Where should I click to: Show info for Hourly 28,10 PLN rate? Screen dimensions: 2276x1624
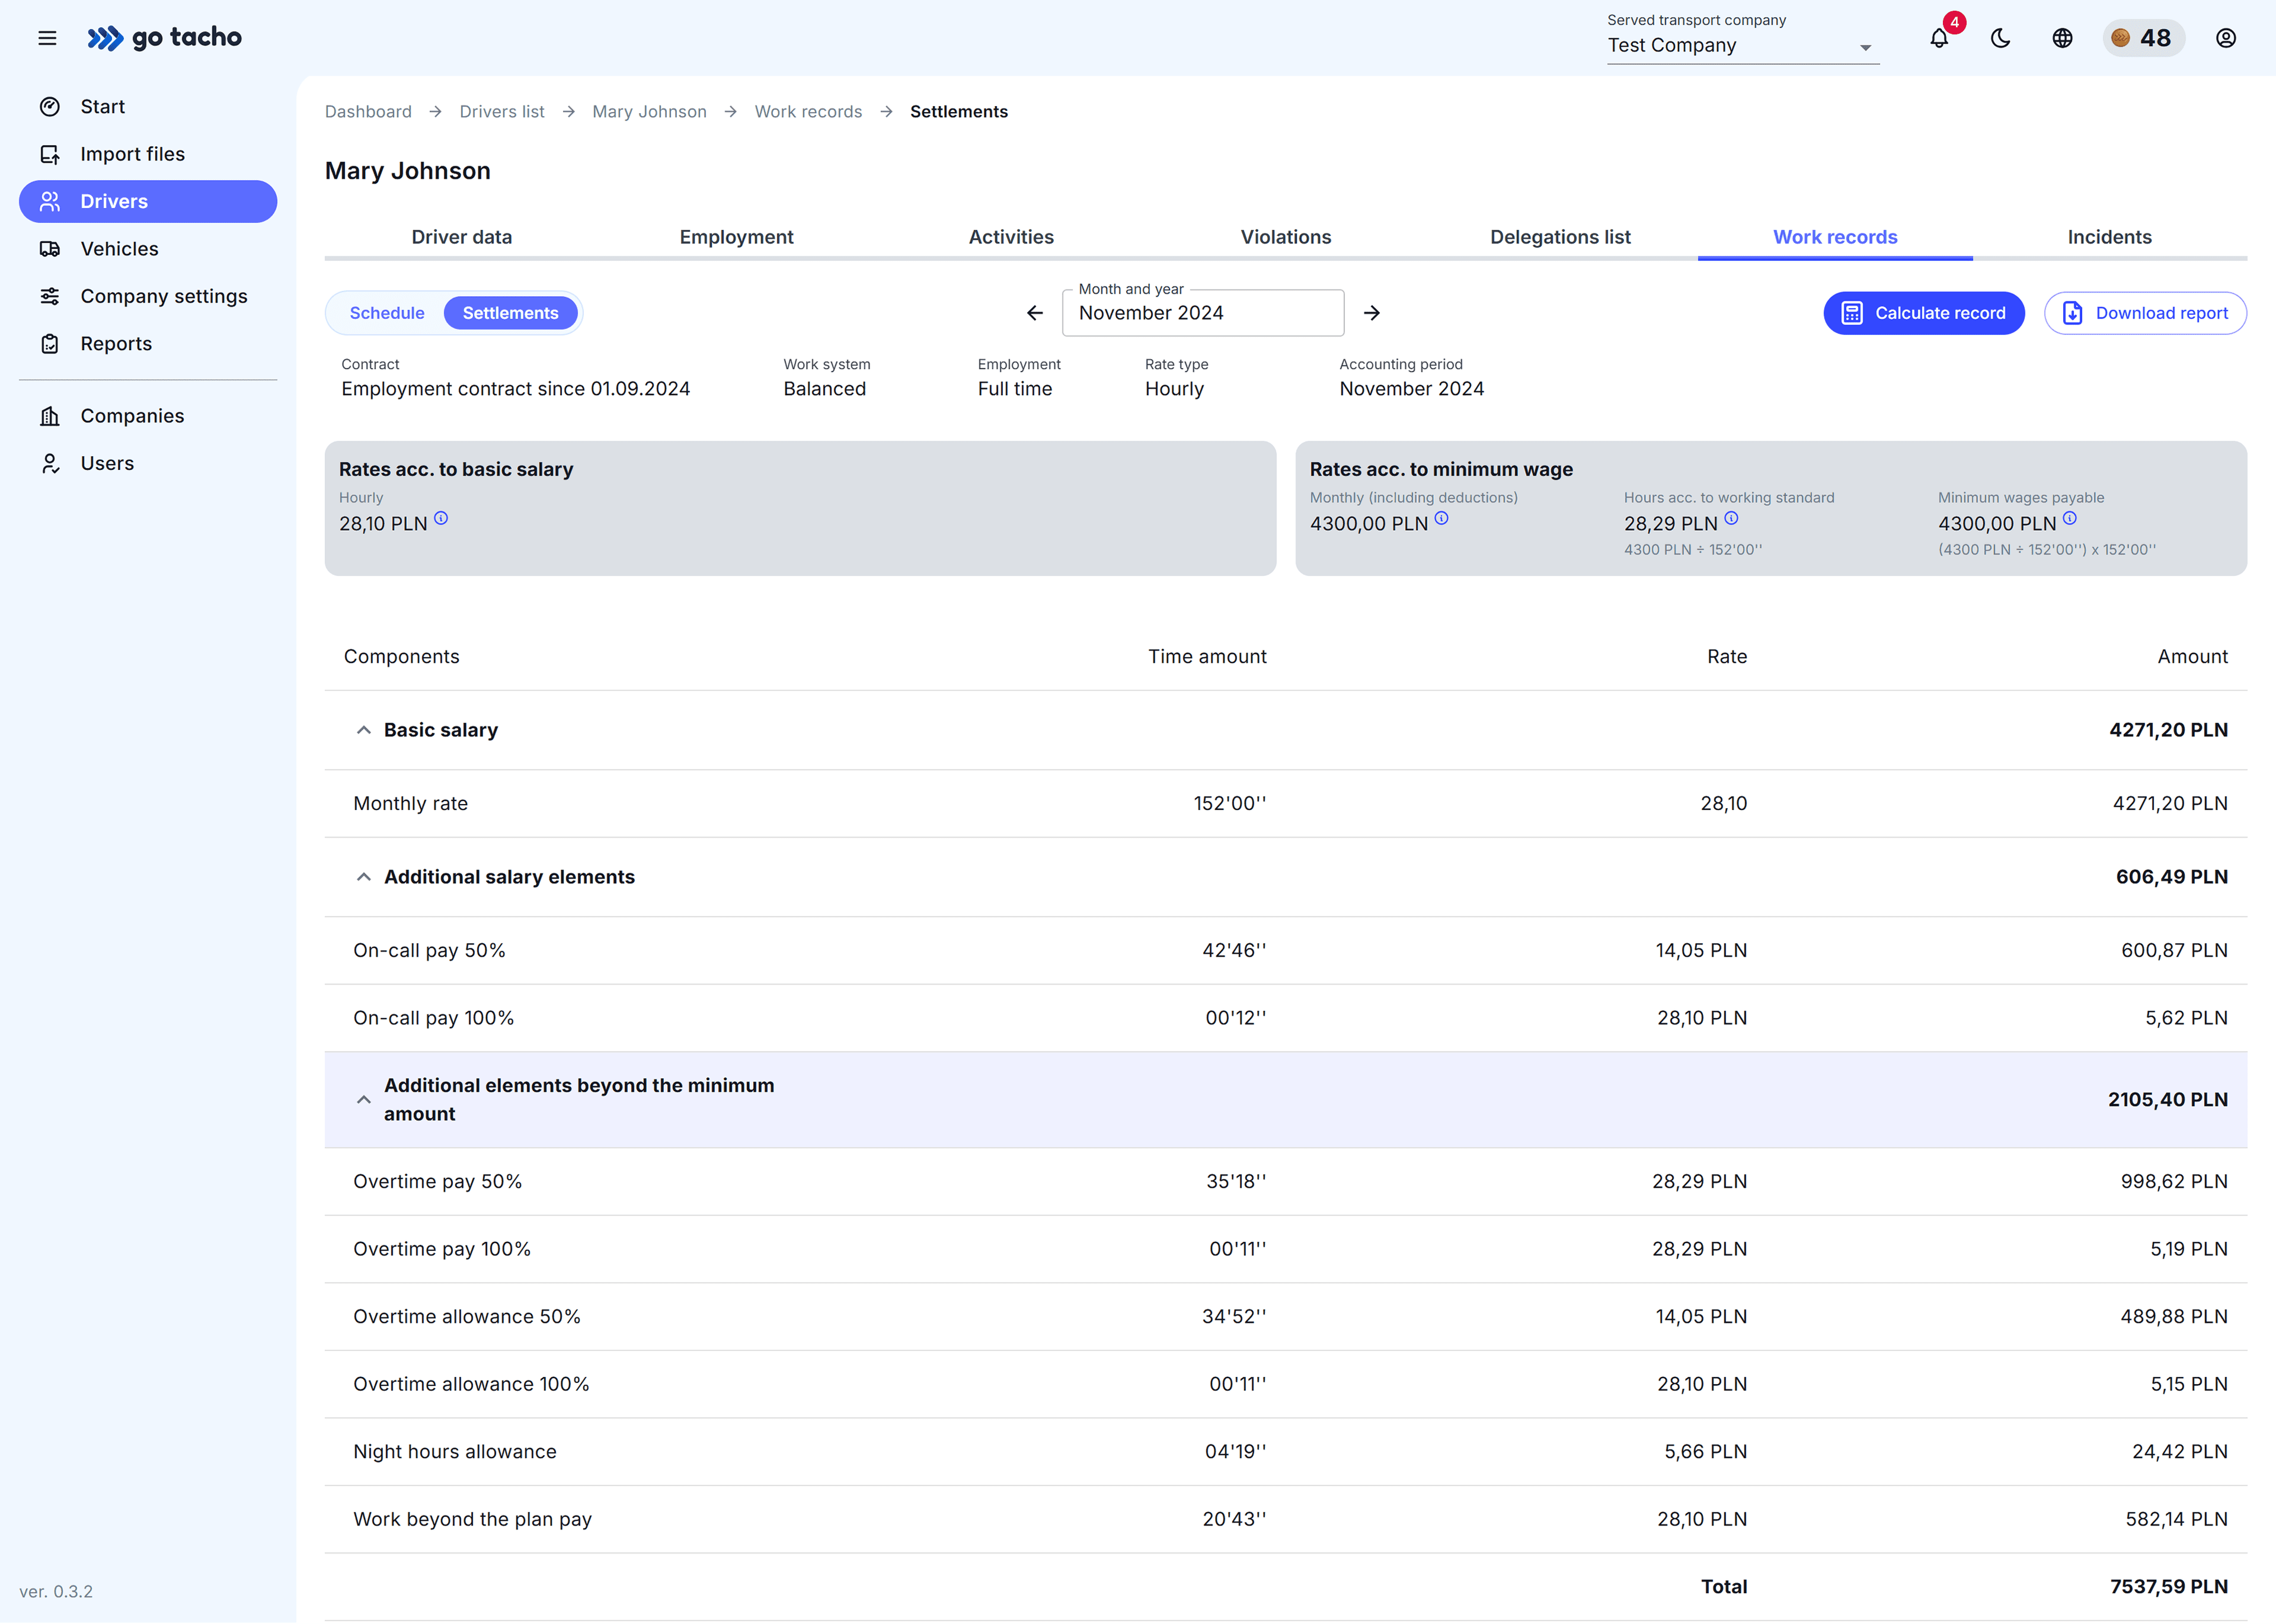point(441,518)
